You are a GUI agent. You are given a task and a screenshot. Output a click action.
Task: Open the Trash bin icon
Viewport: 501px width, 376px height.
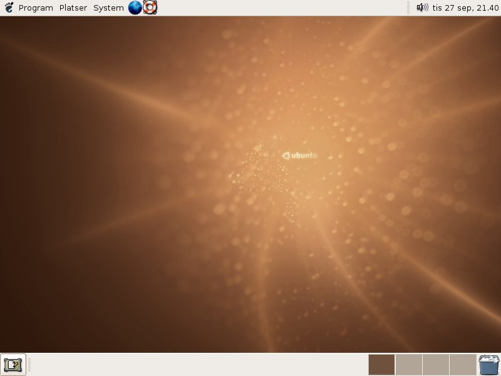tap(489, 365)
